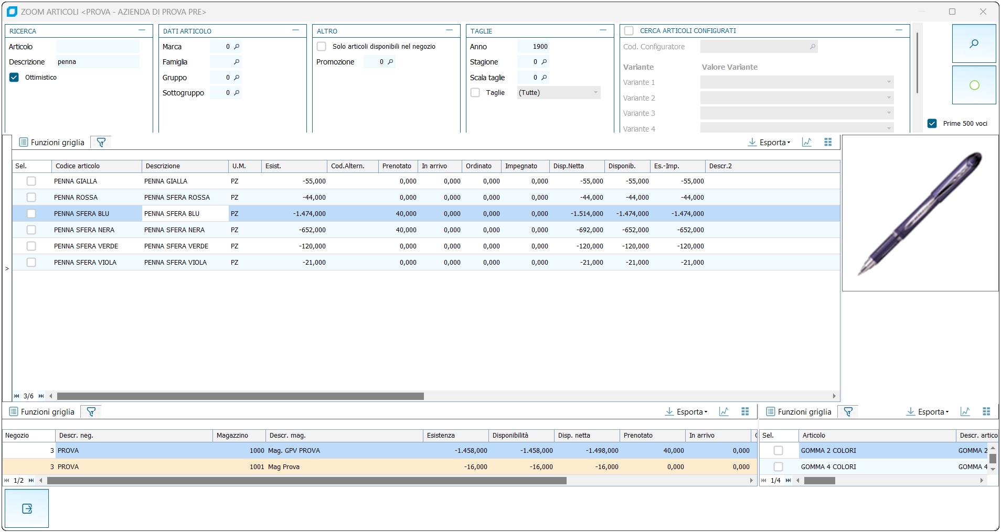
Task: Click filter icon in warehouse grid toolbar
Action: pyautogui.click(x=91, y=412)
